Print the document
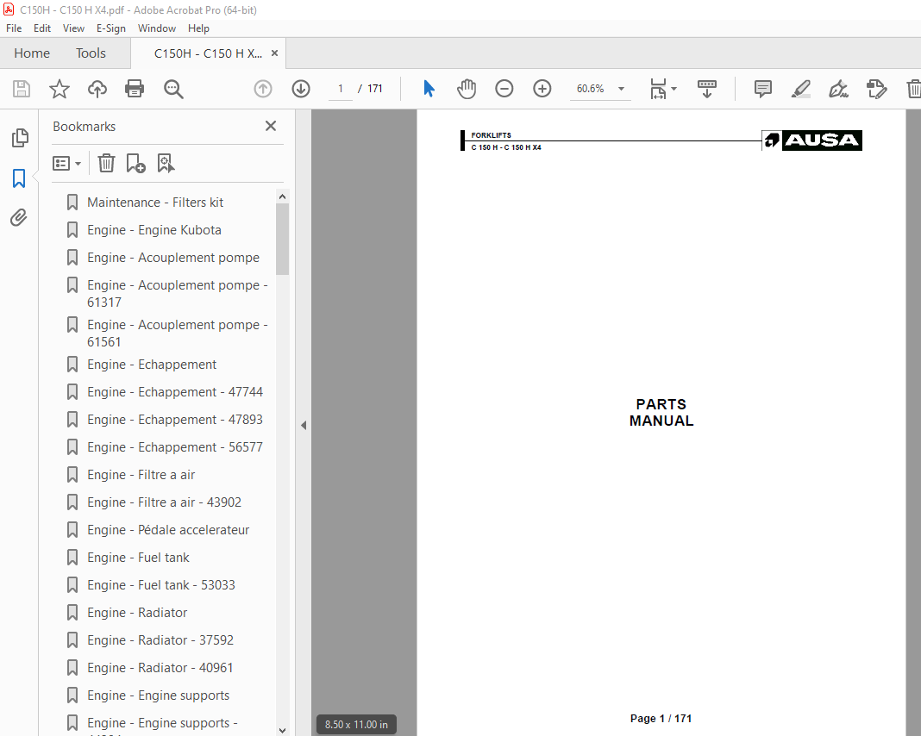The height and width of the screenshot is (736, 921). 135,89
